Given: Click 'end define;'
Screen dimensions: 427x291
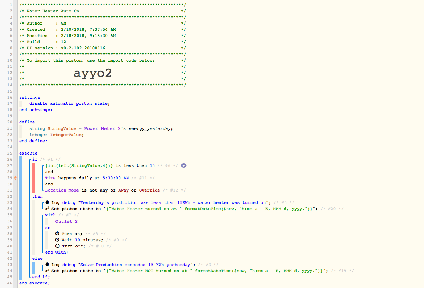Looking at the screenshot, I should (x=33, y=141).
